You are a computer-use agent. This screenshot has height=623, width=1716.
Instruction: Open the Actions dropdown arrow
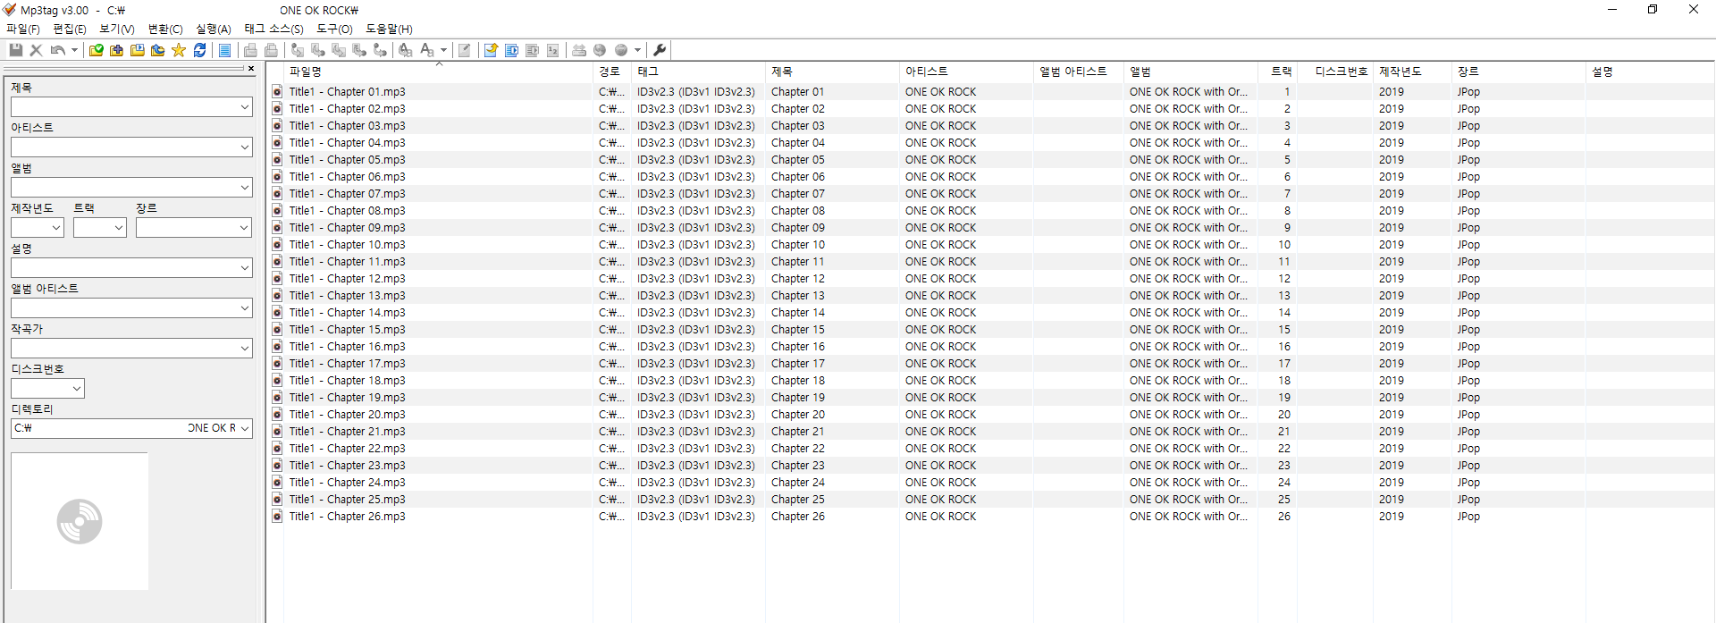(x=443, y=50)
